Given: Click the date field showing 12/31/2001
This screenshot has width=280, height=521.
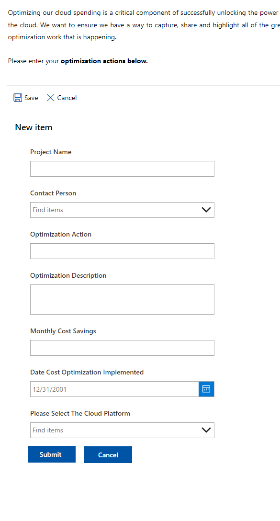Looking at the screenshot, I should pos(114,389).
